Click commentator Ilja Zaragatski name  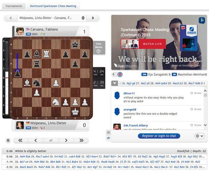(158, 74)
